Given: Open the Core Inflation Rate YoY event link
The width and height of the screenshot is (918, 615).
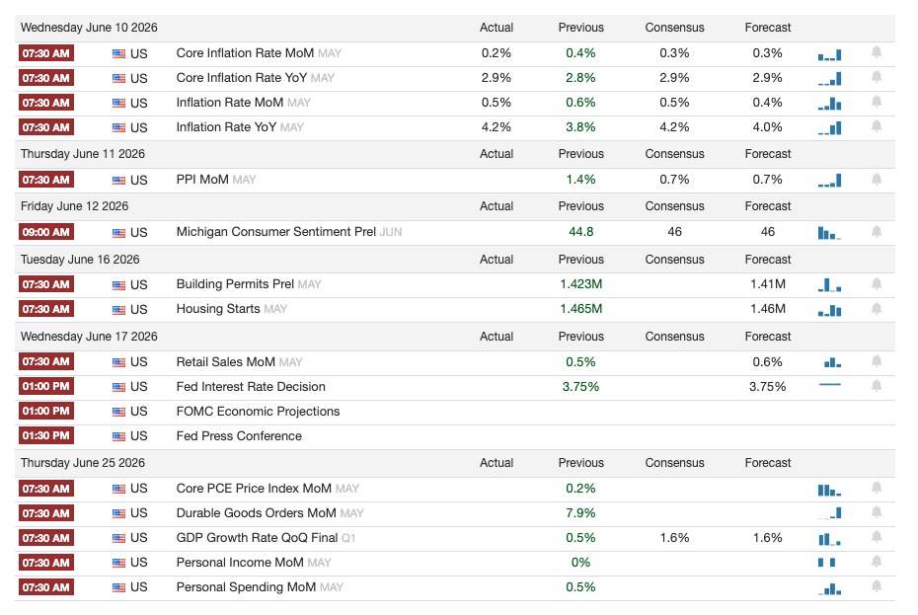Looking at the screenshot, I should click(241, 78).
